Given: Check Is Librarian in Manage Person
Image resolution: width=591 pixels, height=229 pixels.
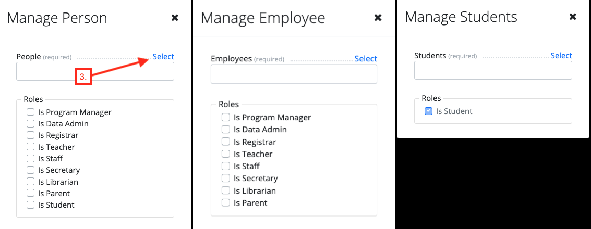Looking at the screenshot, I should (31, 182).
